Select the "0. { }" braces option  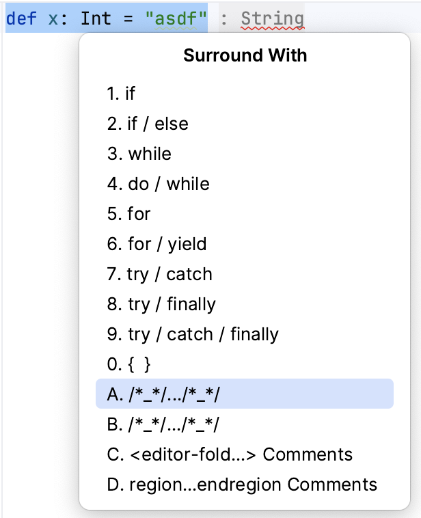pyautogui.click(x=129, y=364)
